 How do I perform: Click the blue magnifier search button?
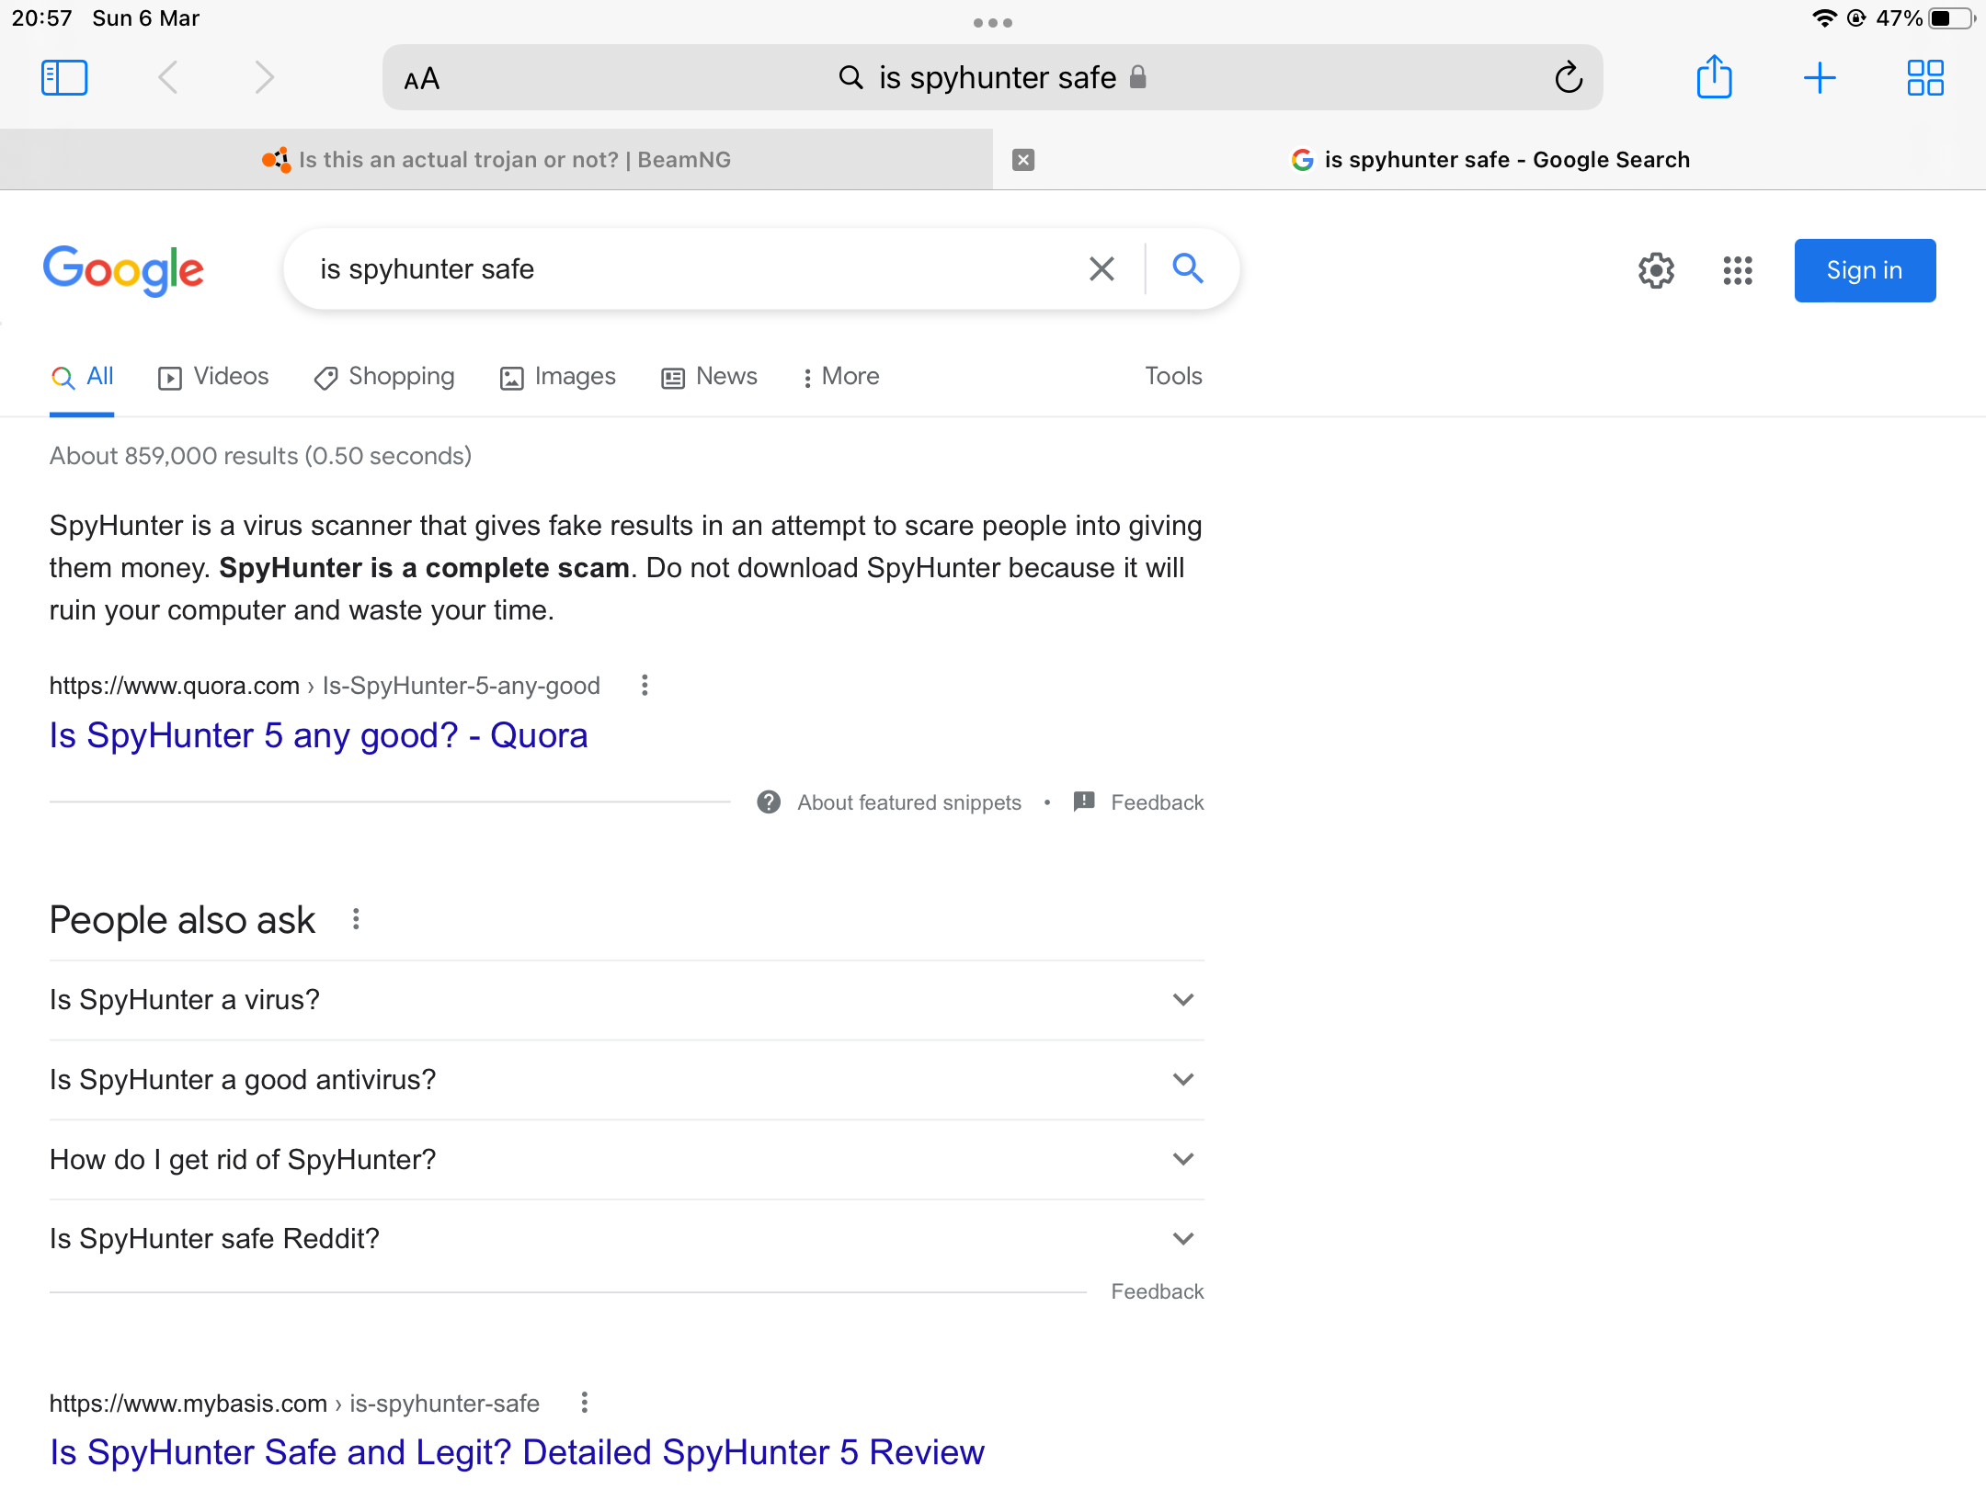click(1188, 268)
